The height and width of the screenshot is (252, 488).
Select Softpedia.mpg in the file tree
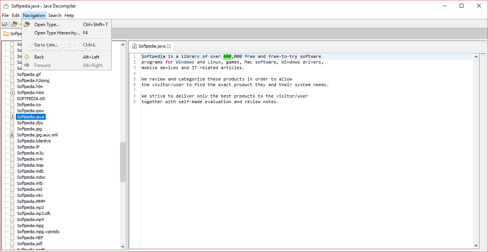pyautogui.click(x=30, y=226)
